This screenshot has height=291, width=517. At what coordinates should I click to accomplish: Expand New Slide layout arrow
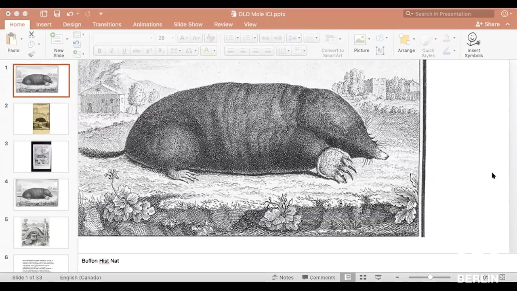point(67,39)
